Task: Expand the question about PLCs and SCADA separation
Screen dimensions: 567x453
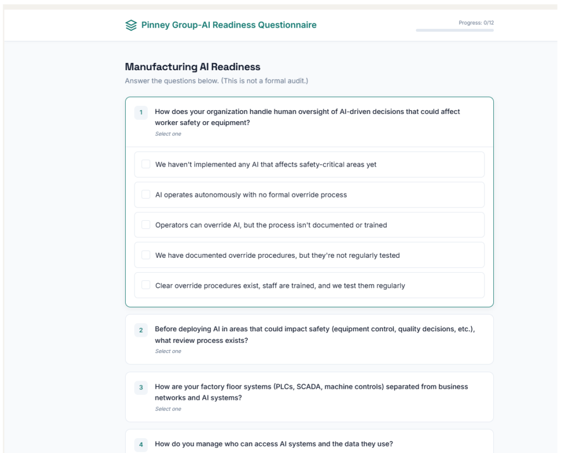Action: [311, 392]
